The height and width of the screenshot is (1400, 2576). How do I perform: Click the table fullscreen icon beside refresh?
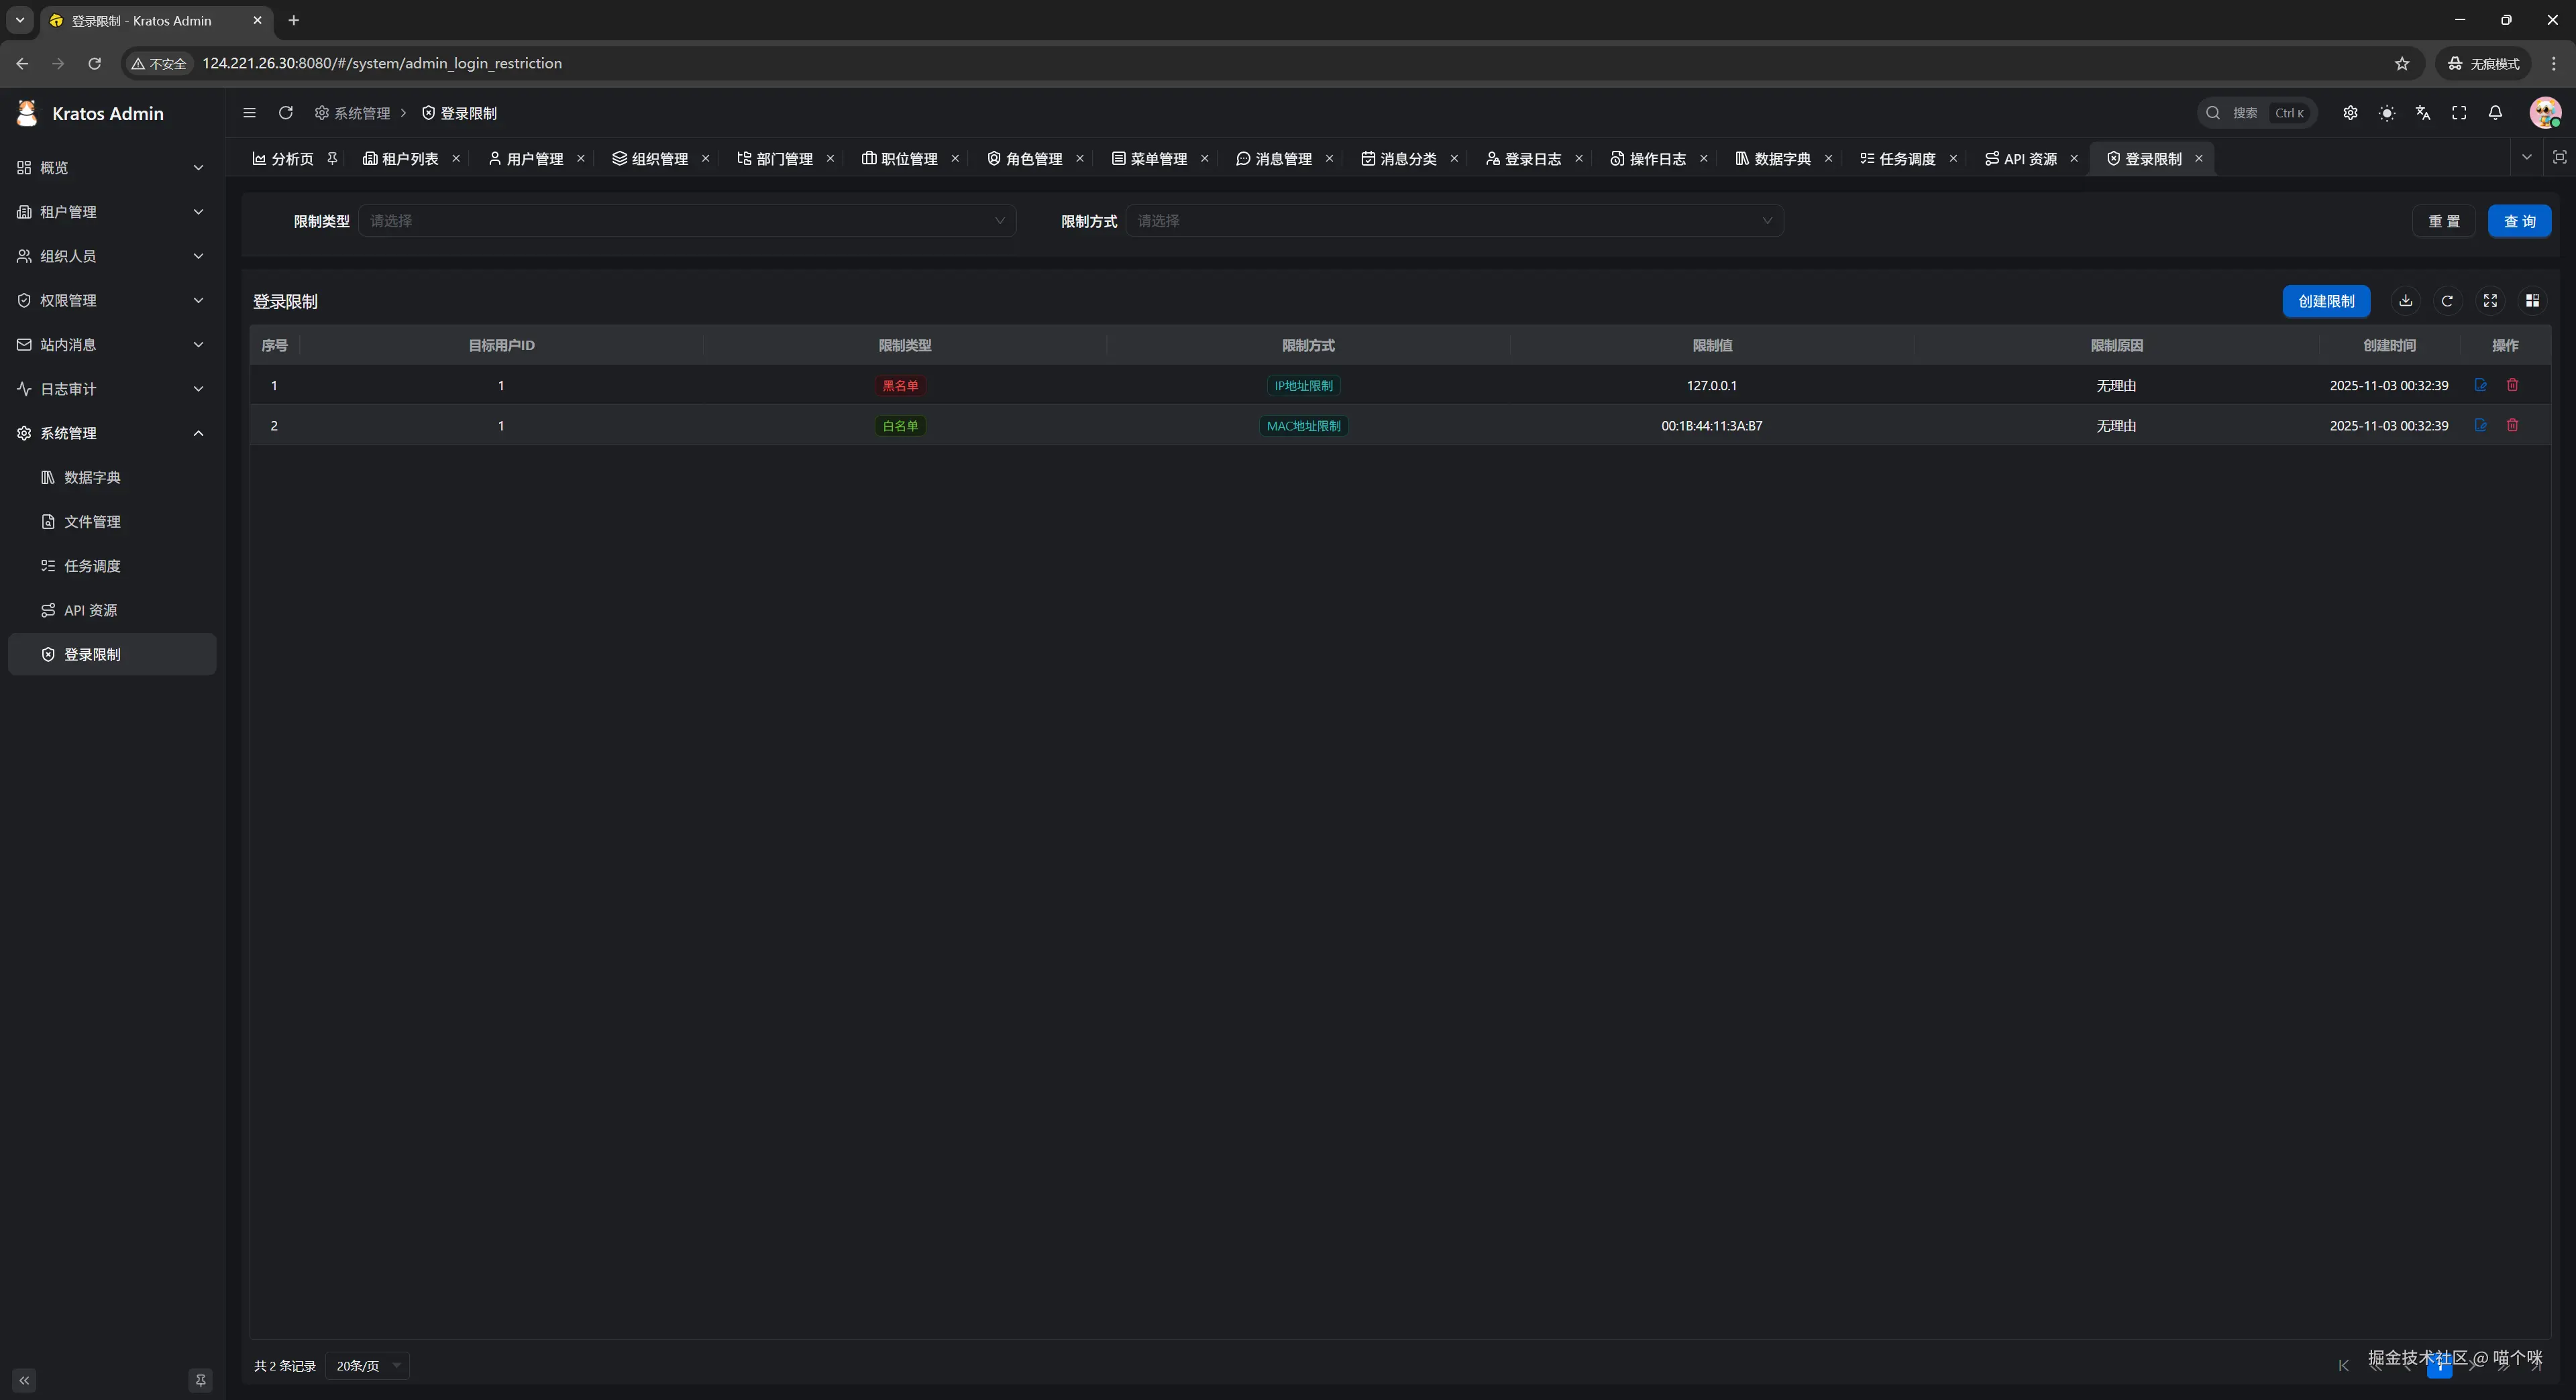tap(2490, 301)
